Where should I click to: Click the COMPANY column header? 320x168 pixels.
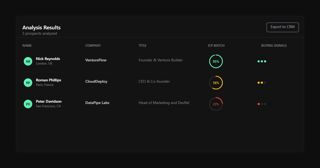93,45
